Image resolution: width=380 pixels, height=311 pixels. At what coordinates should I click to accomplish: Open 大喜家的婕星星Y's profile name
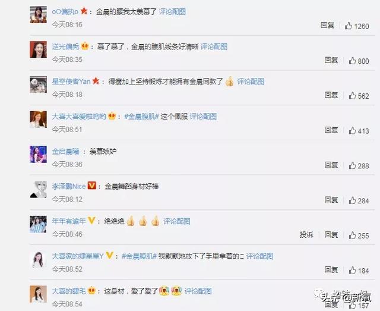coord(78,256)
